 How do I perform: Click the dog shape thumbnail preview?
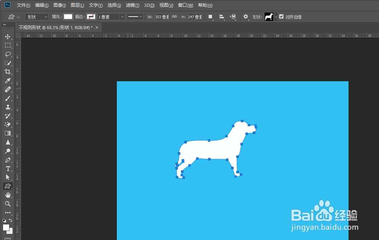click(x=269, y=17)
